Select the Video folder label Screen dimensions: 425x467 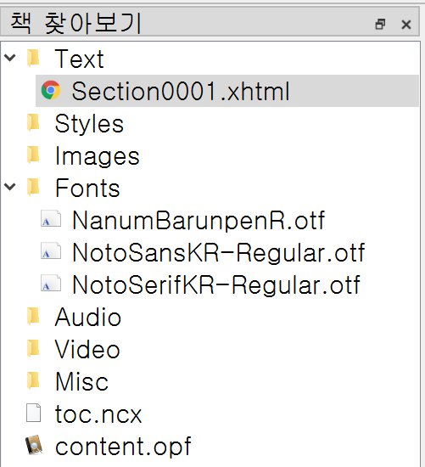coord(87,349)
